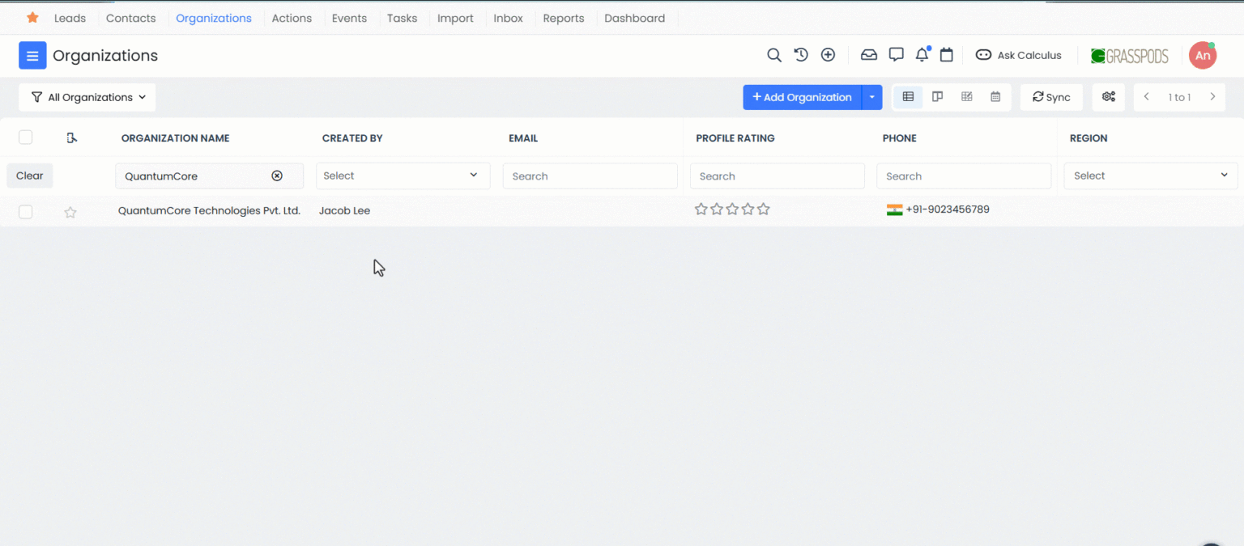This screenshot has height=546, width=1244.
Task: Click the 1 to 1 page indicator
Action: (x=1179, y=97)
